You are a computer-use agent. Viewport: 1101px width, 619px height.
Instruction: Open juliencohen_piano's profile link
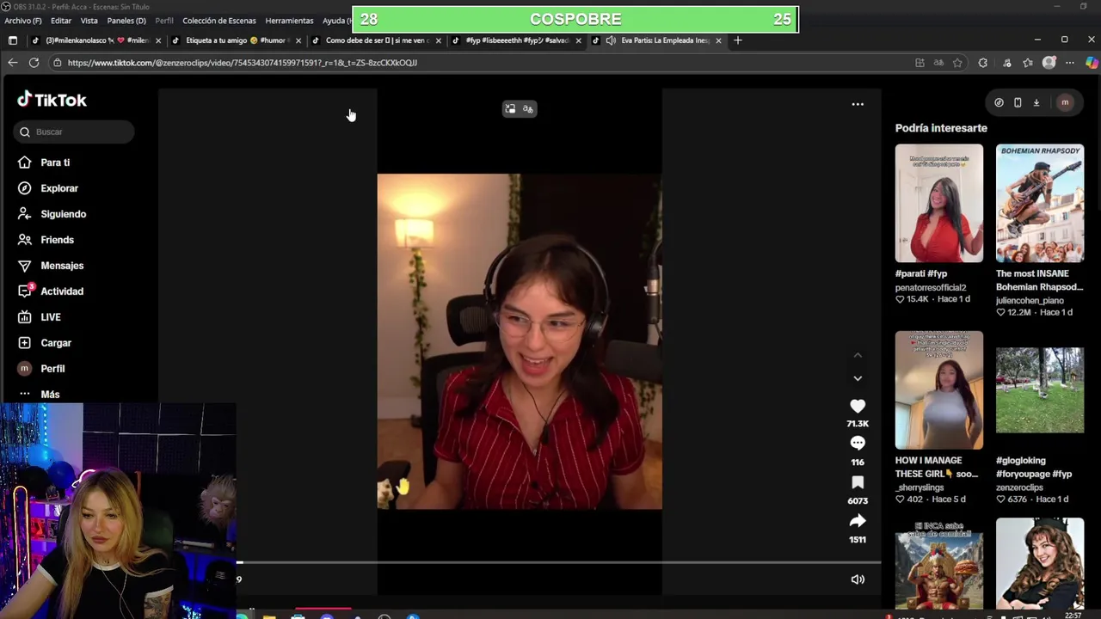1030,300
